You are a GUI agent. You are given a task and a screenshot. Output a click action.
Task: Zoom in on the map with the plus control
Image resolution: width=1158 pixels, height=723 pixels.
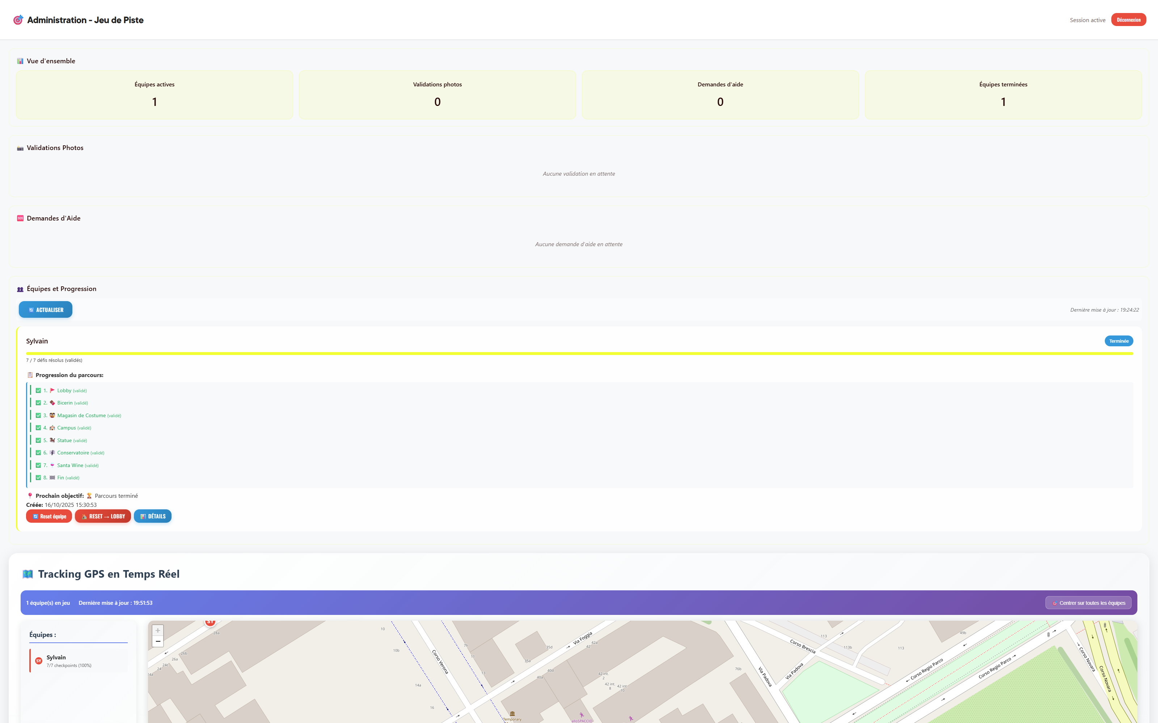[x=157, y=631]
